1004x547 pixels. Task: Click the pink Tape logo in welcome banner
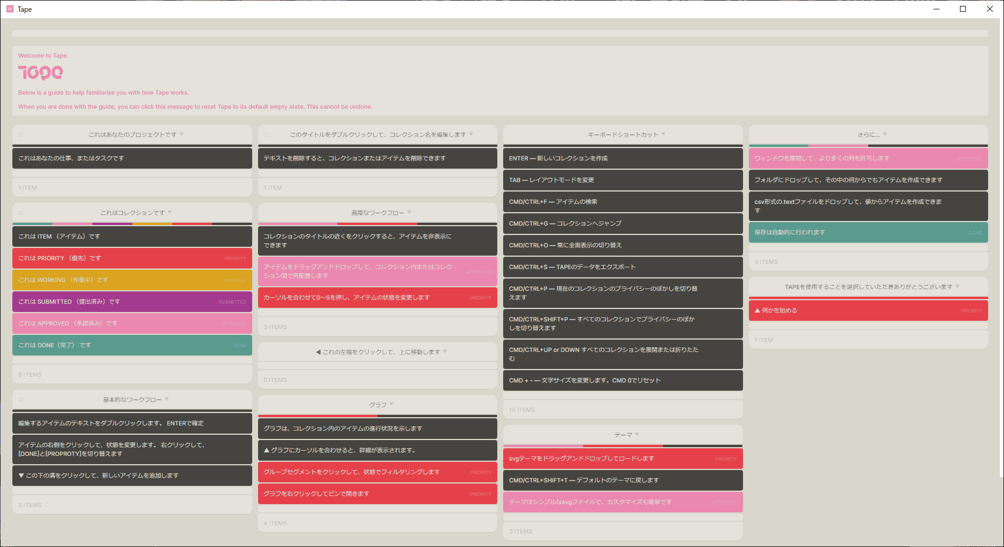41,73
